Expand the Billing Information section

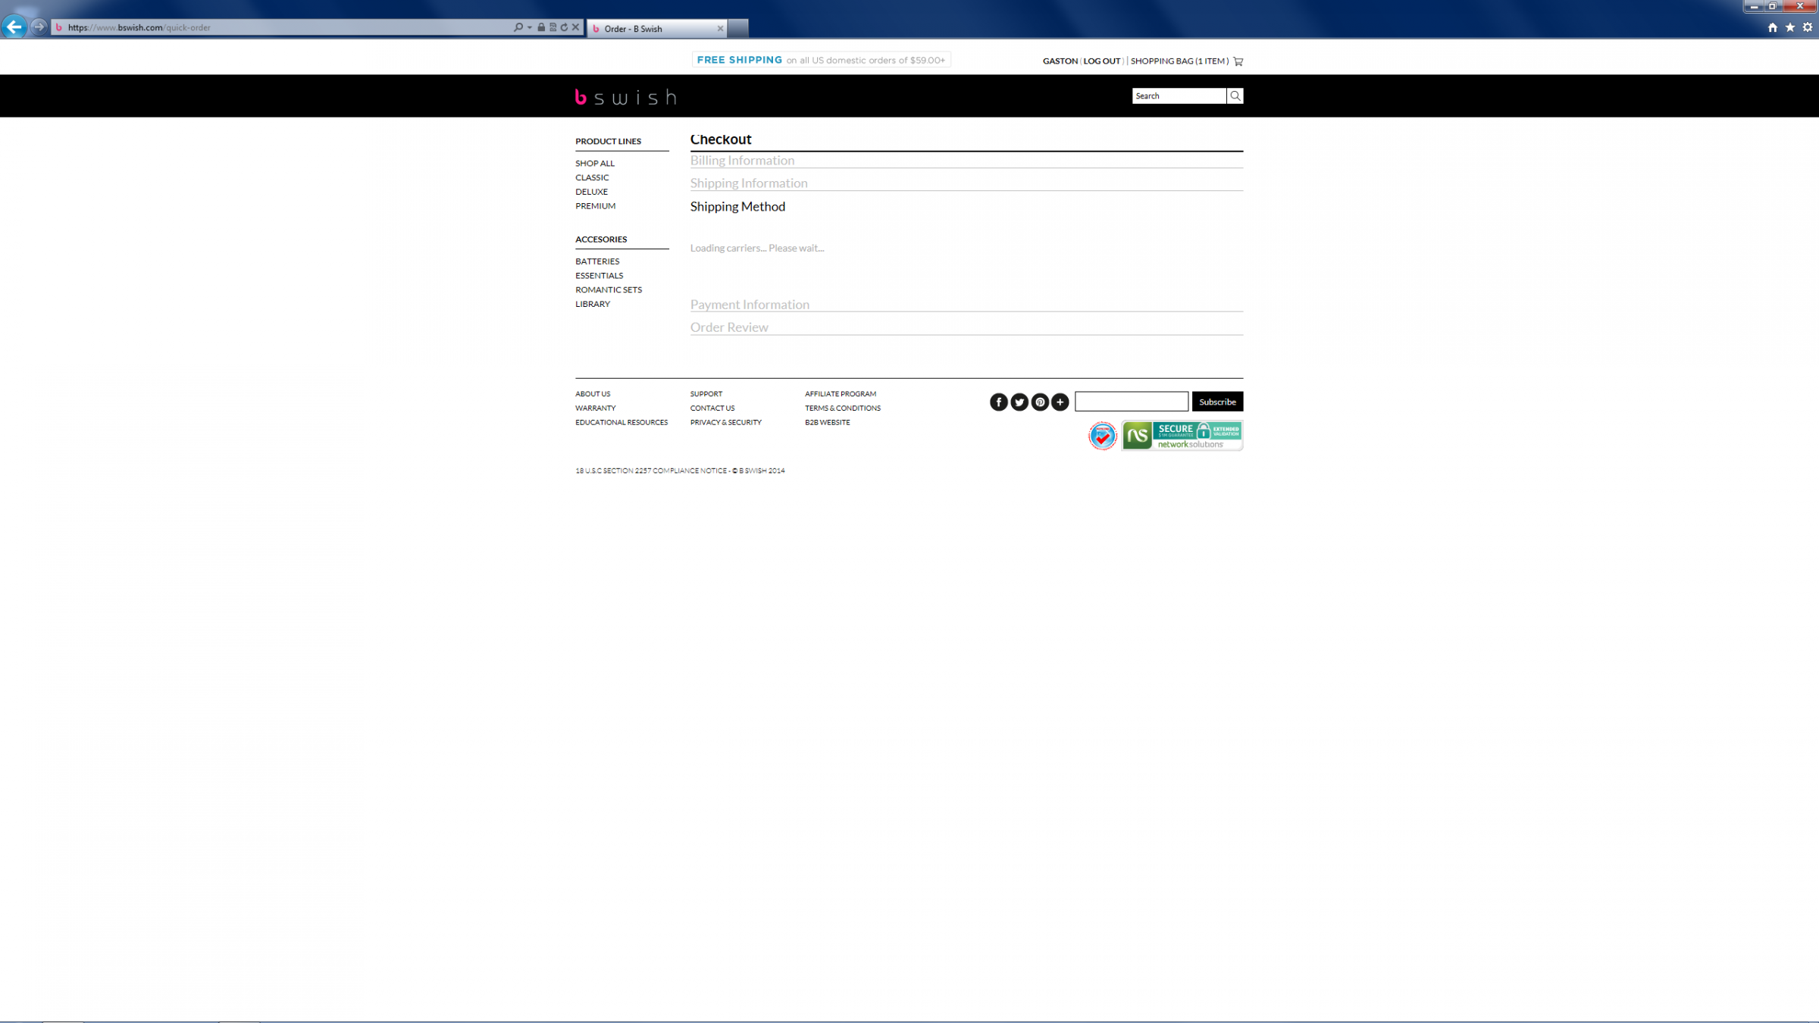tap(742, 161)
